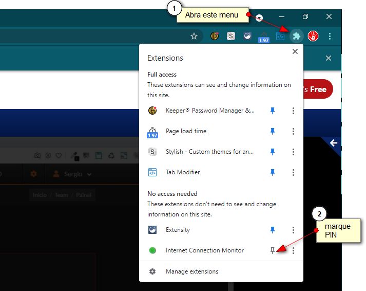
Task: Unpin Stylish from the toolbar
Action: point(273,152)
